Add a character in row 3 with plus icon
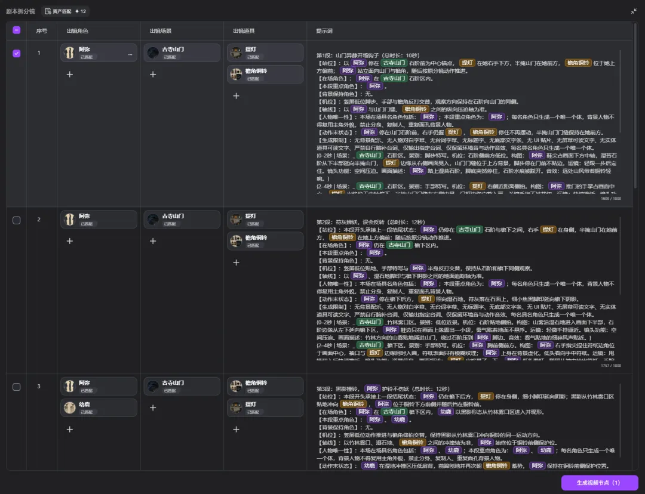645x494 pixels. 70,429
